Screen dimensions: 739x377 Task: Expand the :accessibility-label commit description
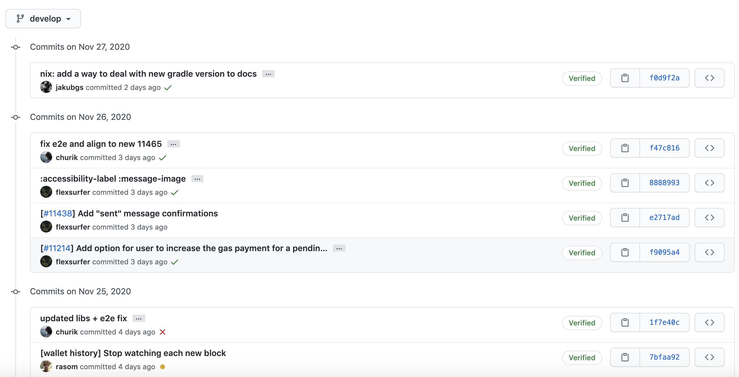point(197,179)
